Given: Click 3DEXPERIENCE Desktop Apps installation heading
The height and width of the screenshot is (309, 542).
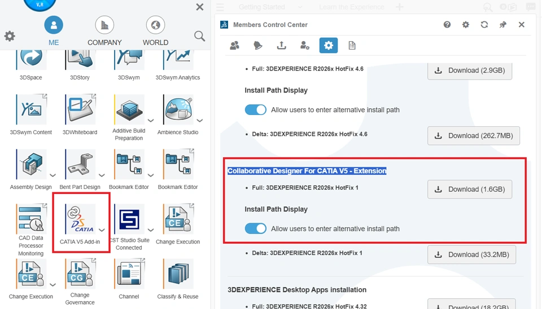Looking at the screenshot, I should [x=297, y=290].
